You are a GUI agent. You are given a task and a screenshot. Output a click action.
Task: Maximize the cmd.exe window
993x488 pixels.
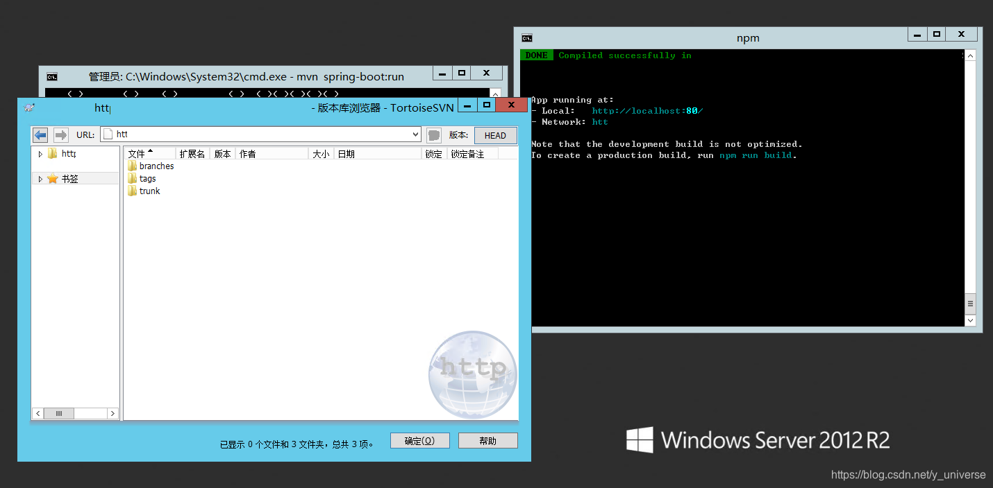coord(462,73)
